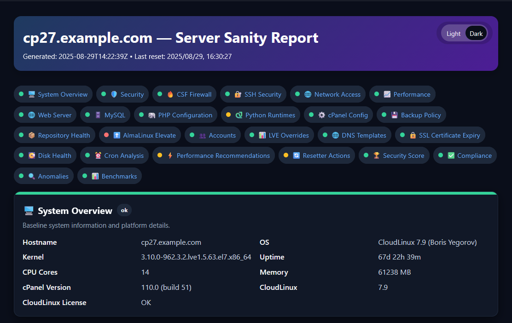The height and width of the screenshot is (323, 512).
Task: Jump to Anomalies section
Action: click(44, 176)
